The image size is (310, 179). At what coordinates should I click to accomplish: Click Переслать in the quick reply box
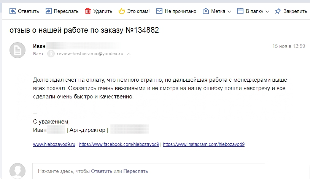click(136, 171)
